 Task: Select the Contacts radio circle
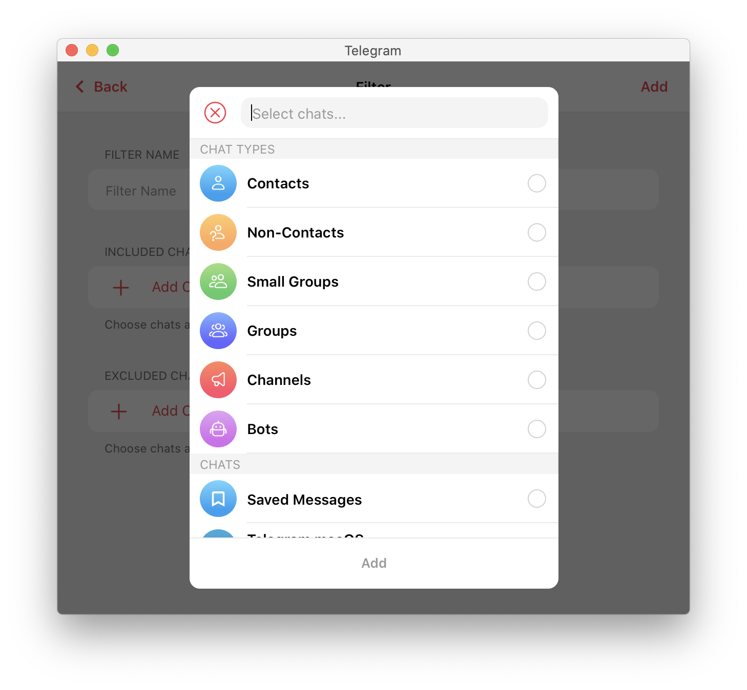tap(537, 183)
